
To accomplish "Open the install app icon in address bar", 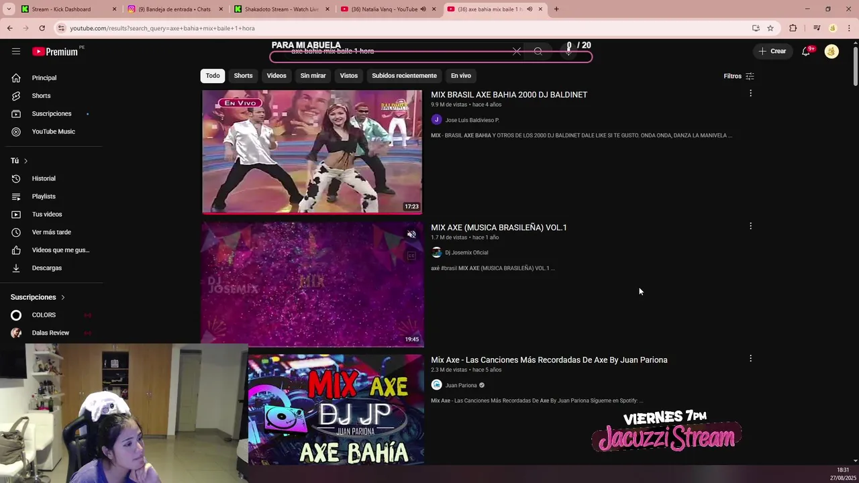I will 756,28.
